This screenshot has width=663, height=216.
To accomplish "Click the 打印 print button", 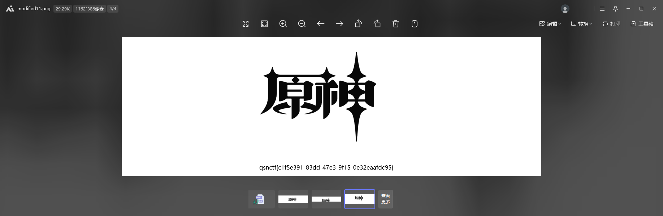I will 611,24.
